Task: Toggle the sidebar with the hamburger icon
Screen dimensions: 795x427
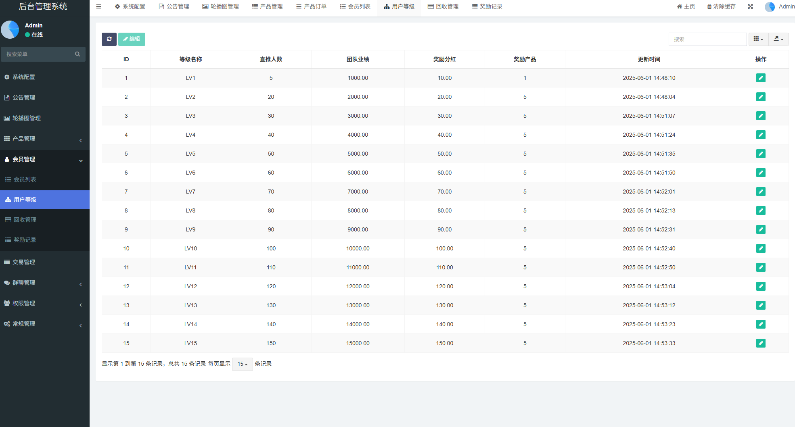Action: [x=98, y=6]
